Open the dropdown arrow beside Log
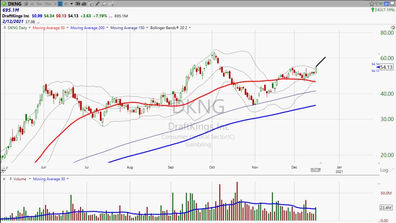The image size is (396, 223). (393, 169)
